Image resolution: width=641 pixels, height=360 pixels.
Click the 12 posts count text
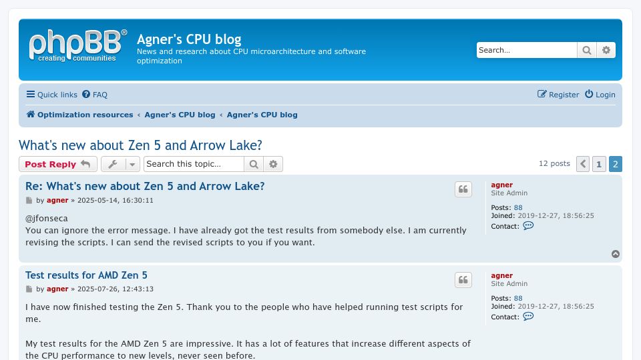coord(554,164)
